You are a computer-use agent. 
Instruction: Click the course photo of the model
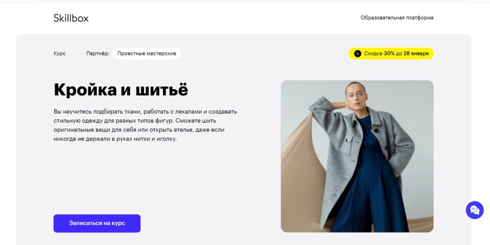[357, 156]
